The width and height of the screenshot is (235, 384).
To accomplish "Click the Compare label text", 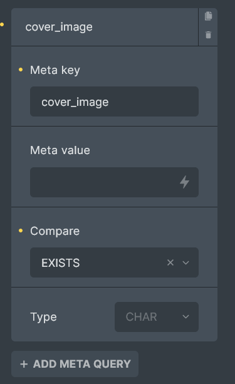I will click(x=55, y=231).
